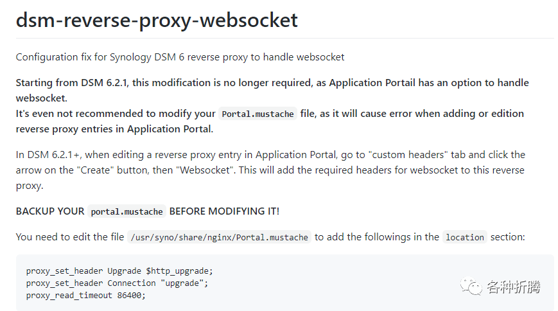
Task: Click the proxy_read_timeout 86400 code line
Action: point(86,296)
